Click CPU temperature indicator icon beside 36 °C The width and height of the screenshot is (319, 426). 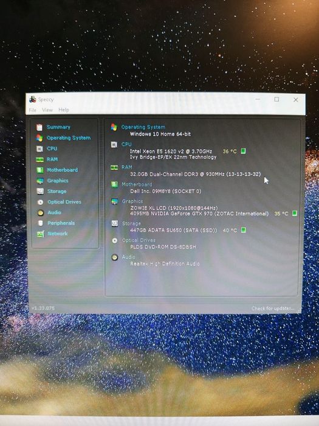point(243,151)
